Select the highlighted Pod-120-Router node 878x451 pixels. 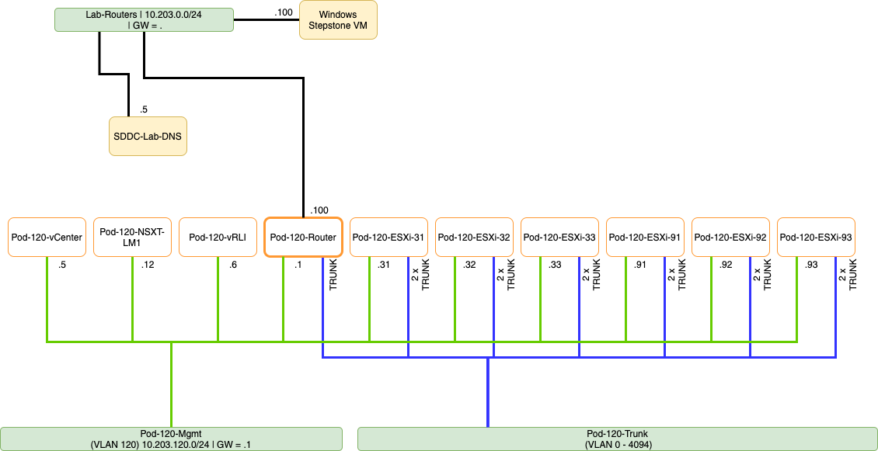pos(303,237)
